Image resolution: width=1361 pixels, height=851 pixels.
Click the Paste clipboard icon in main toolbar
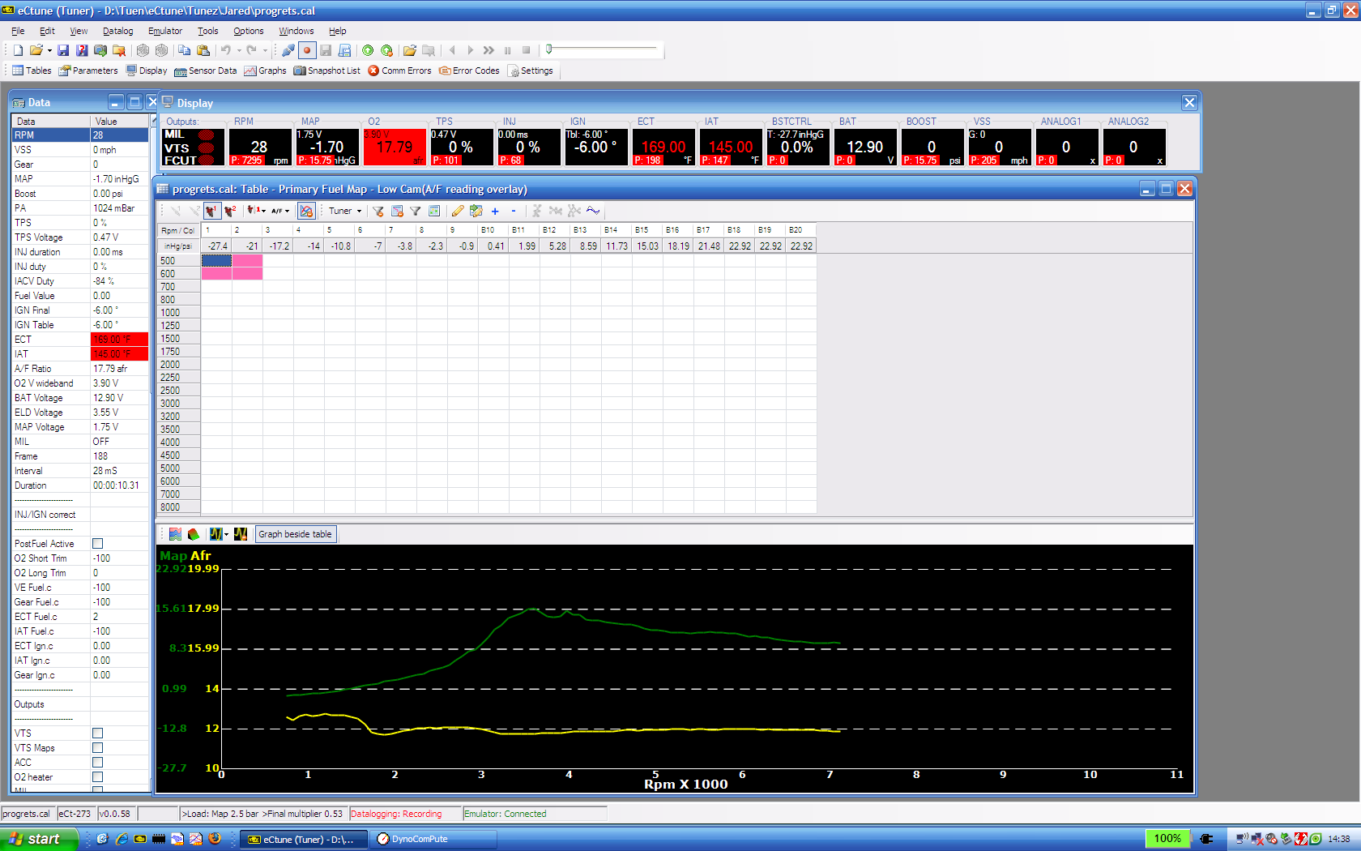point(203,50)
